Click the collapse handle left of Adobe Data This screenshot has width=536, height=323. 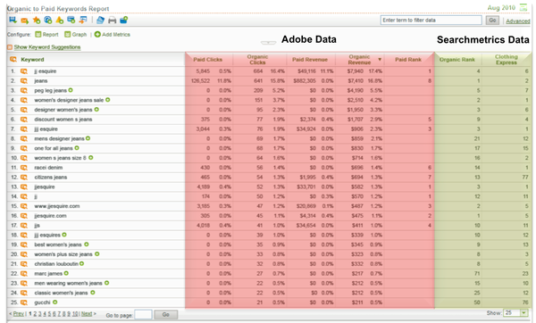tap(268, 43)
